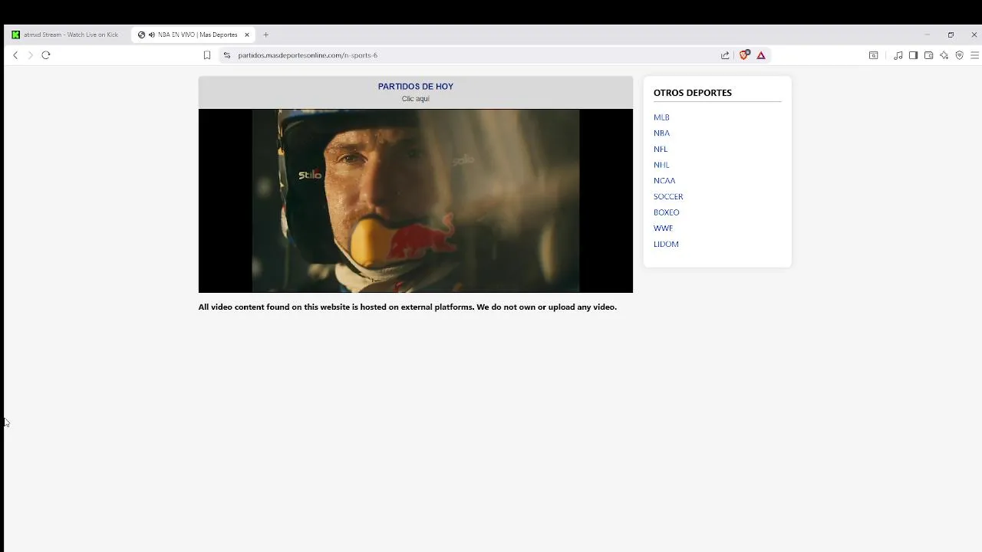Minimize the browser window
Screen dimensions: 982x552
coord(927,34)
